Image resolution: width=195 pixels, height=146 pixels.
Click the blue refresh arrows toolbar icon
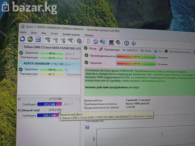[22, 39]
